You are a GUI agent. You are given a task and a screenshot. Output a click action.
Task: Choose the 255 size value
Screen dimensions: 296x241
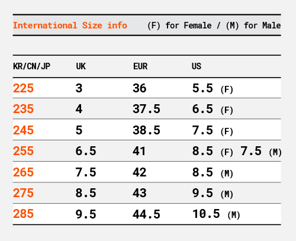(x=23, y=151)
